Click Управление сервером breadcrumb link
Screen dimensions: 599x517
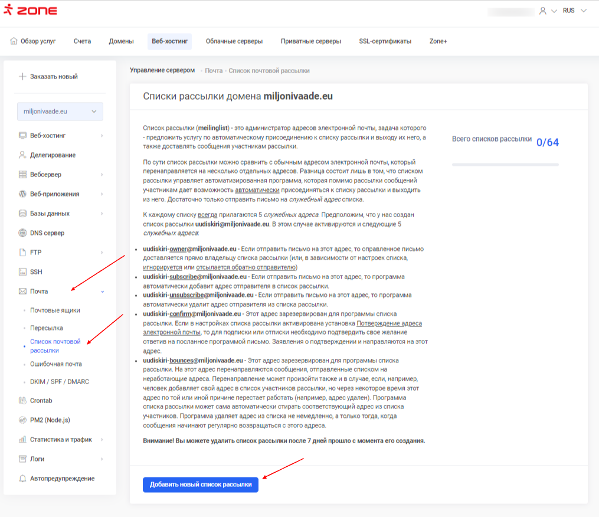[162, 70]
